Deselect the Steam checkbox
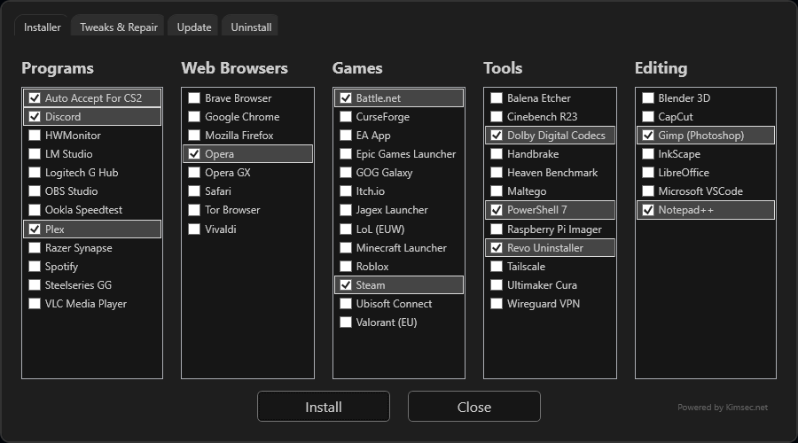Image resolution: width=798 pixels, height=443 pixels. 346,284
